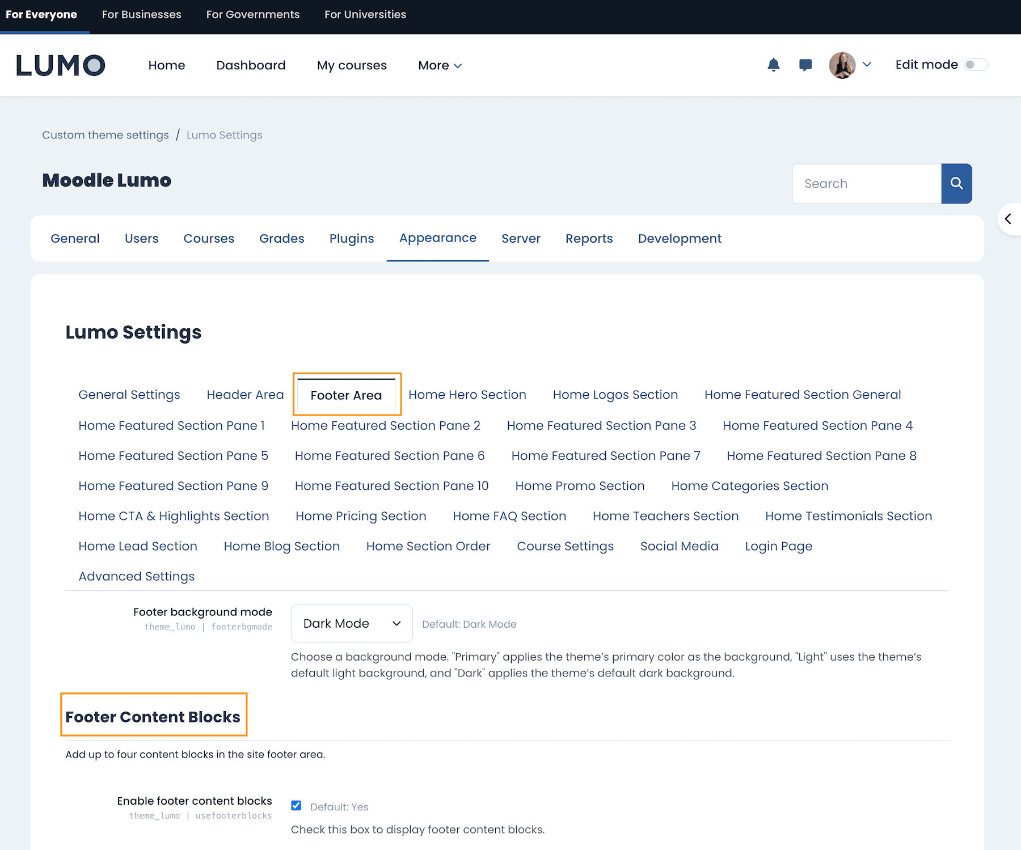
Task: Visit the Dashboard page
Action: coord(251,65)
